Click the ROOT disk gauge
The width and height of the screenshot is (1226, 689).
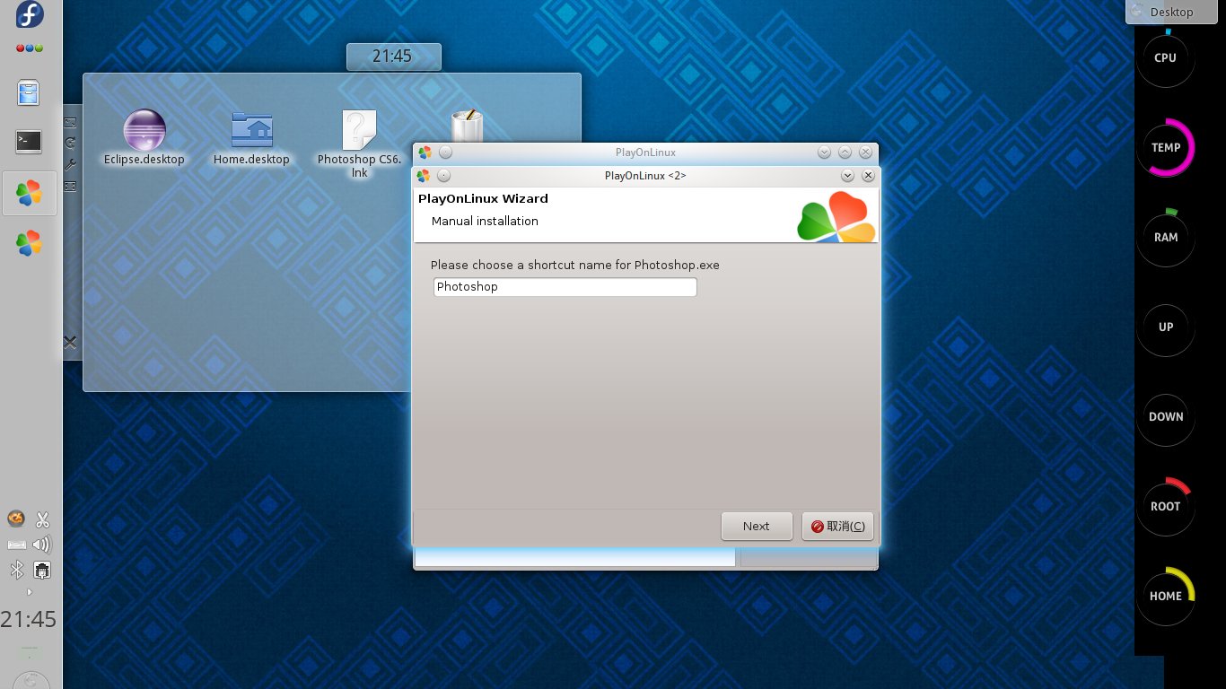click(x=1165, y=507)
